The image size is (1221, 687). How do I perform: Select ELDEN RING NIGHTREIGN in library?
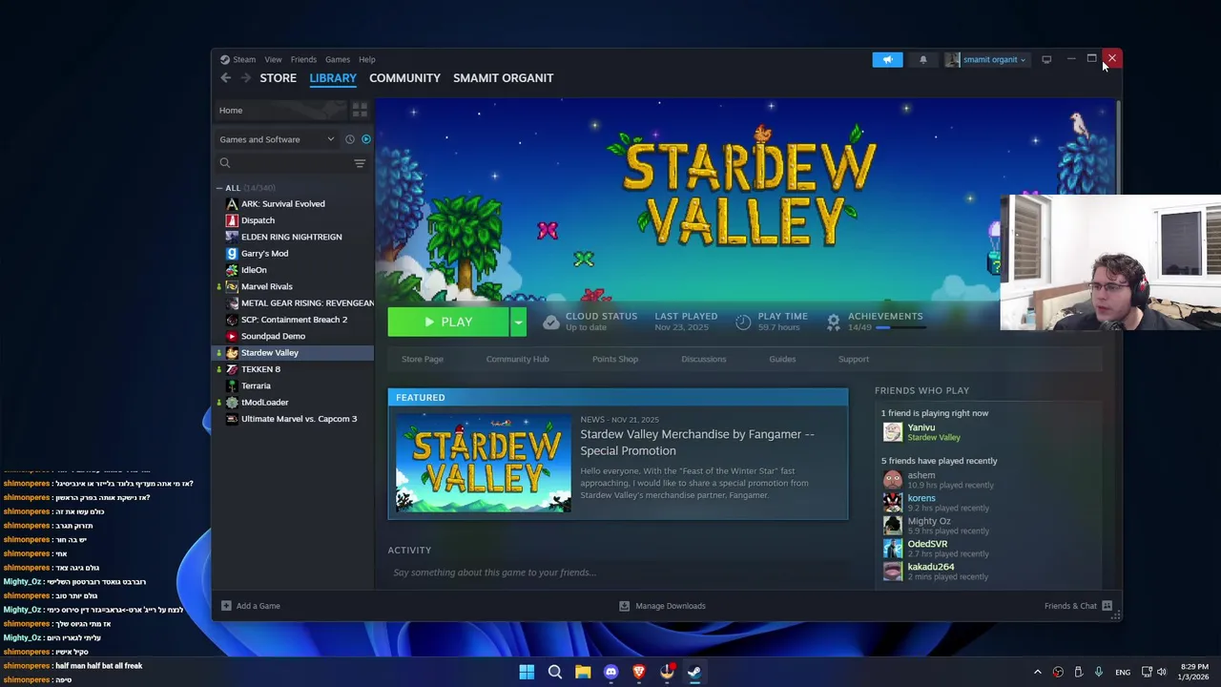pos(291,237)
